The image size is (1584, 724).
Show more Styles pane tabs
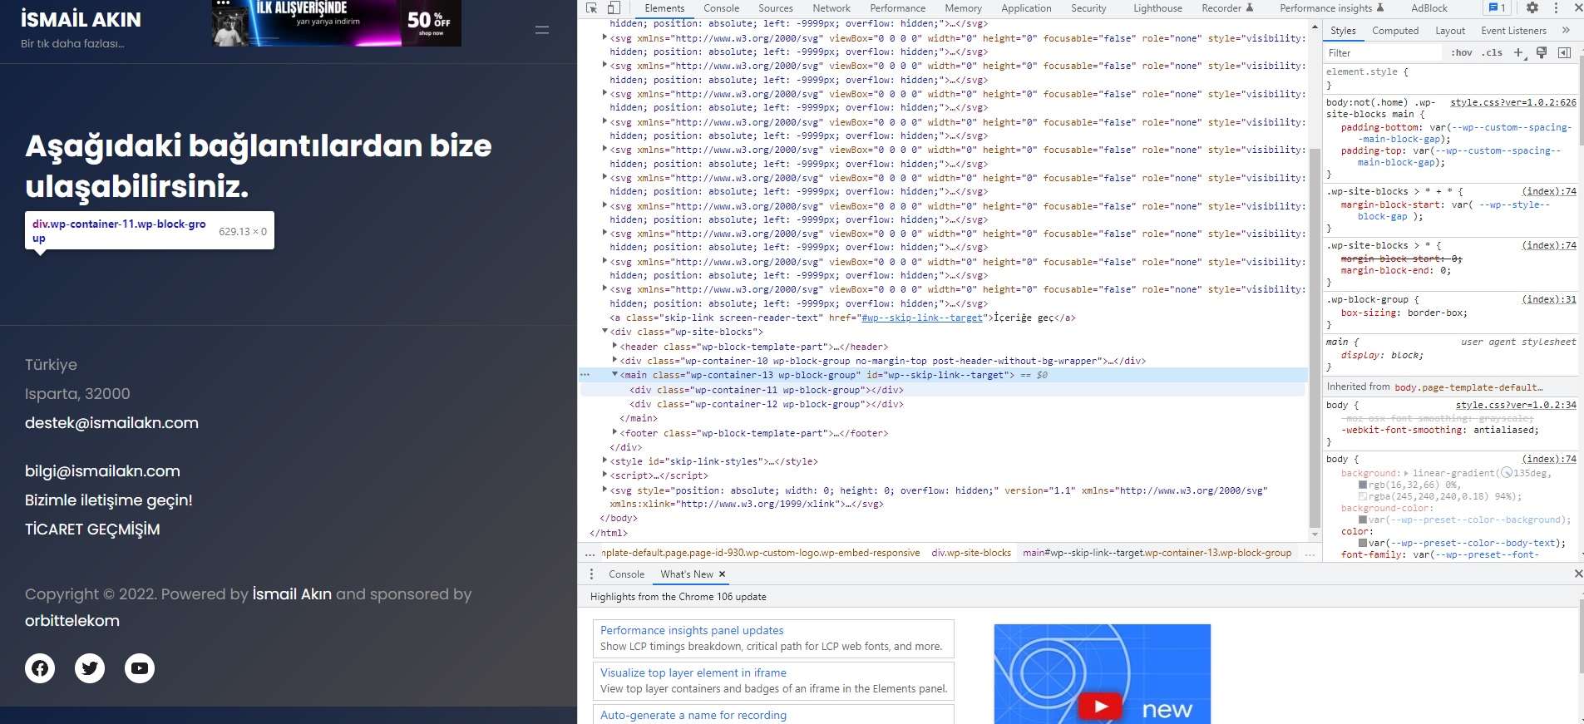(1566, 30)
